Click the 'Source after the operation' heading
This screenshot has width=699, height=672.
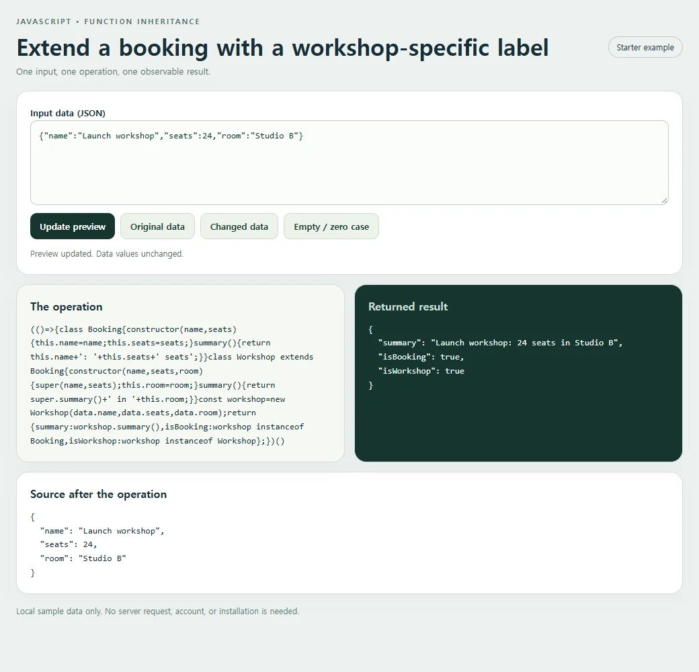[x=99, y=494]
